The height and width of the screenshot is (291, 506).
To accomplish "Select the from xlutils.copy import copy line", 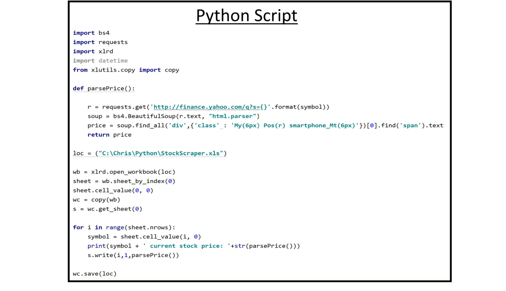I will point(126,70).
